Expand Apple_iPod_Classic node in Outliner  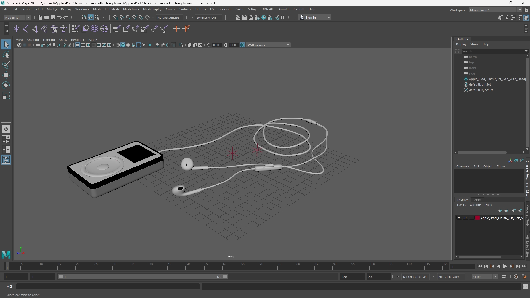coord(461,79)
